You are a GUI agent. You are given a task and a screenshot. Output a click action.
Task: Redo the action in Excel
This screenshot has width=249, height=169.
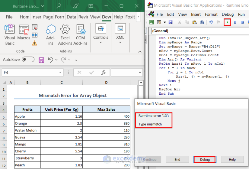[x=63, y=60]
